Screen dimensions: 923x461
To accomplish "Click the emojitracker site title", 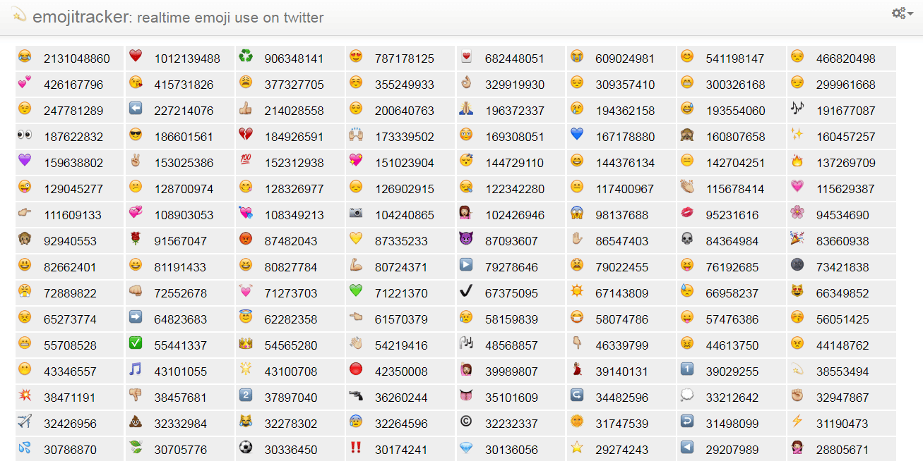I will (81, 17).
